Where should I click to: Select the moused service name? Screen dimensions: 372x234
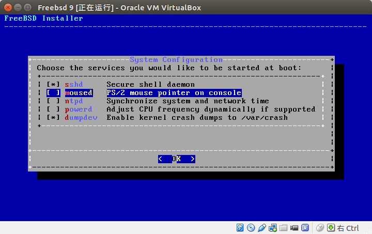coord(79,92)
